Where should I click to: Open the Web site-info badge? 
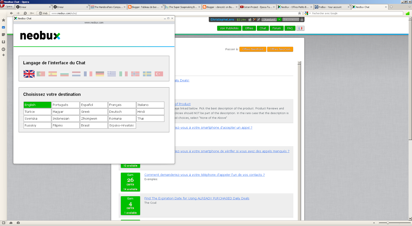pyautogui.click(x=43, y=13)
